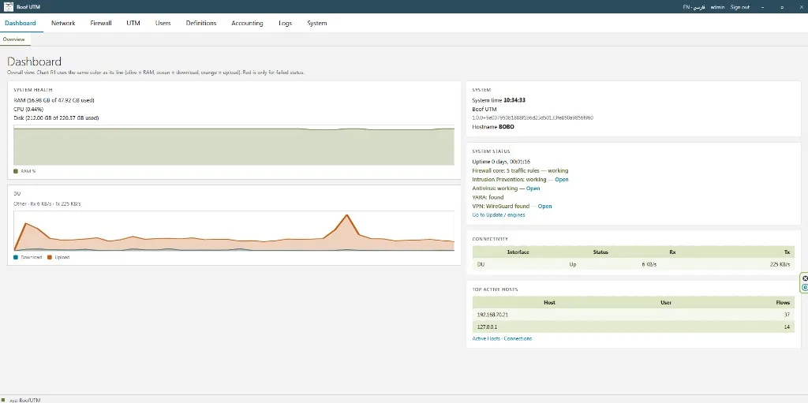Click the circled X icon on right edge widget

[x=806, y=278]
